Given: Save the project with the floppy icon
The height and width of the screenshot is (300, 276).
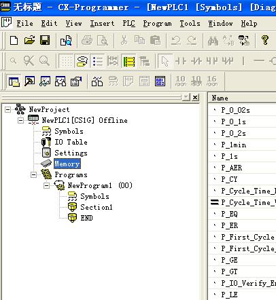Looking at the screenshot, I should click(x=45, y=41).
